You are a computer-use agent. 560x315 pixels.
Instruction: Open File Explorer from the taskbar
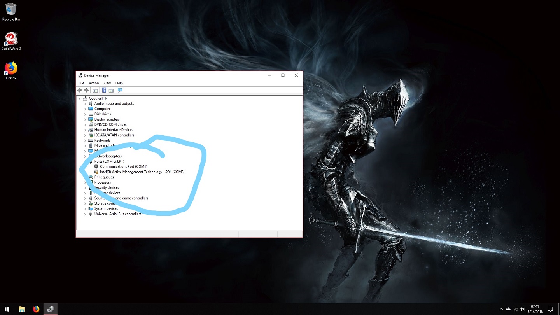tap(22, 309)
